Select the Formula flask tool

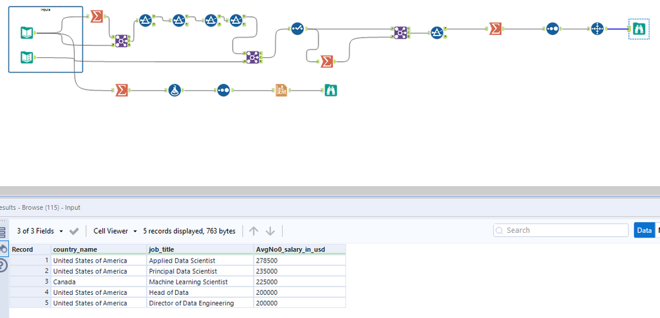(x=174, y=90)
